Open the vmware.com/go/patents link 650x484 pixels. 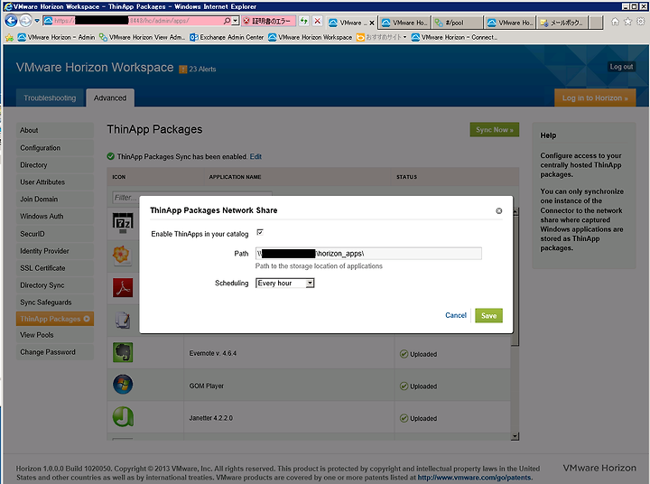pyautogui.click(x=474, y=478)
